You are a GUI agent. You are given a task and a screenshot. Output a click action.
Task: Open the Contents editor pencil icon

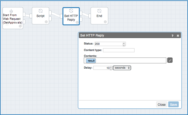coord(170,60)
